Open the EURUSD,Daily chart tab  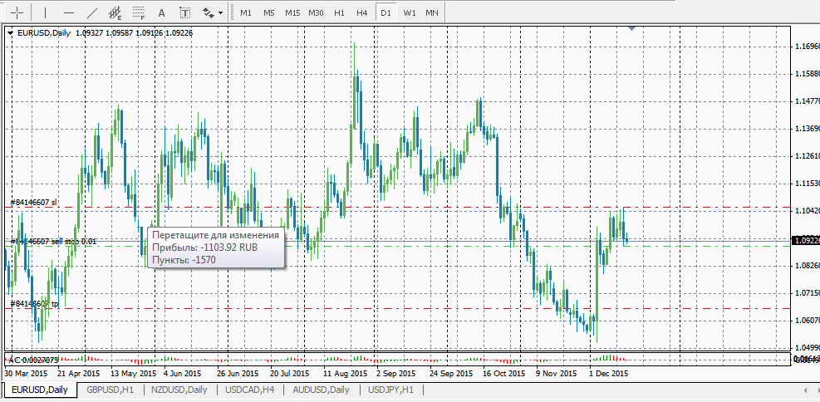point(40,390)
